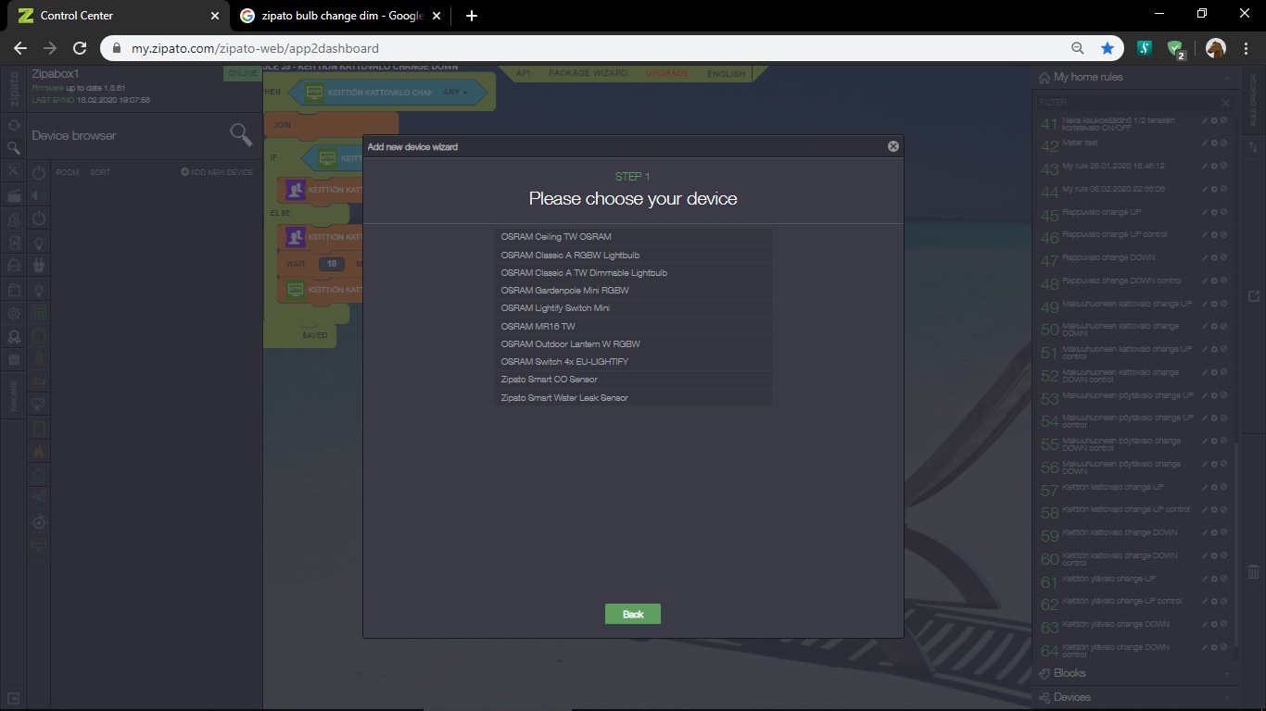Bookmark page with star icon

pos(1107,48)
